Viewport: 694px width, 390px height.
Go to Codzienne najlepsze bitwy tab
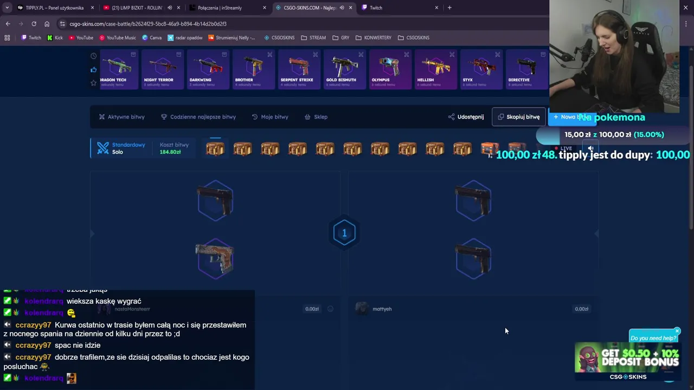pos(198,117)
